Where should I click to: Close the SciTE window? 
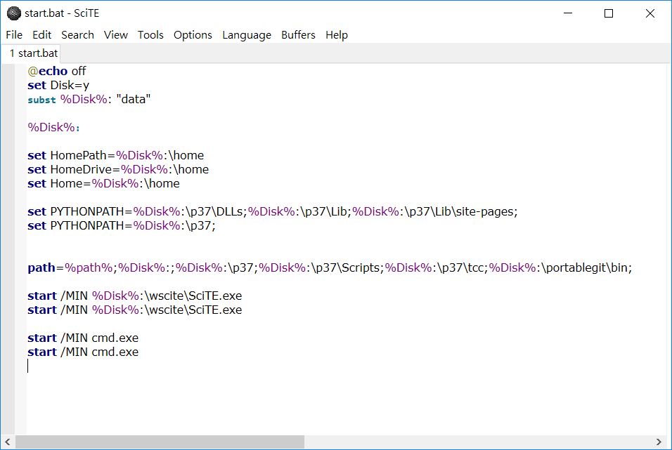(x=650, y=13)
